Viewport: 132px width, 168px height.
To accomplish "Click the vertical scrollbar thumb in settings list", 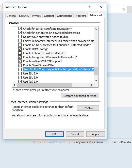I will pos(96,71).
